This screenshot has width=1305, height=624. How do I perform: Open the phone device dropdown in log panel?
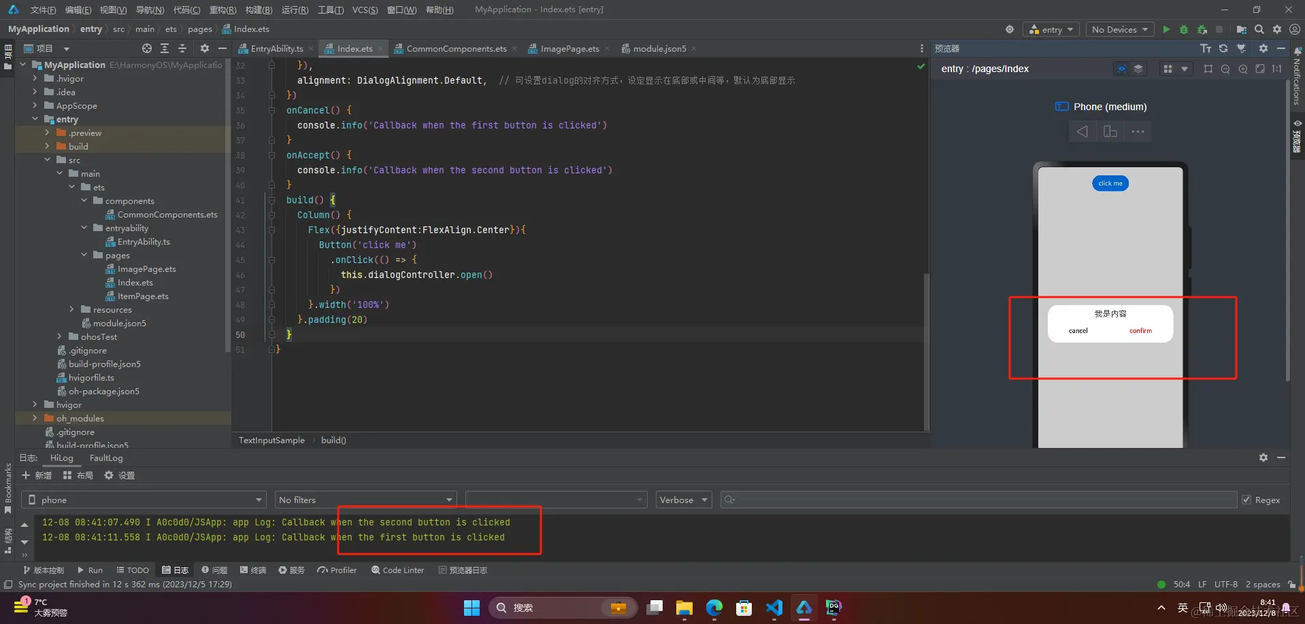(144, 500)
